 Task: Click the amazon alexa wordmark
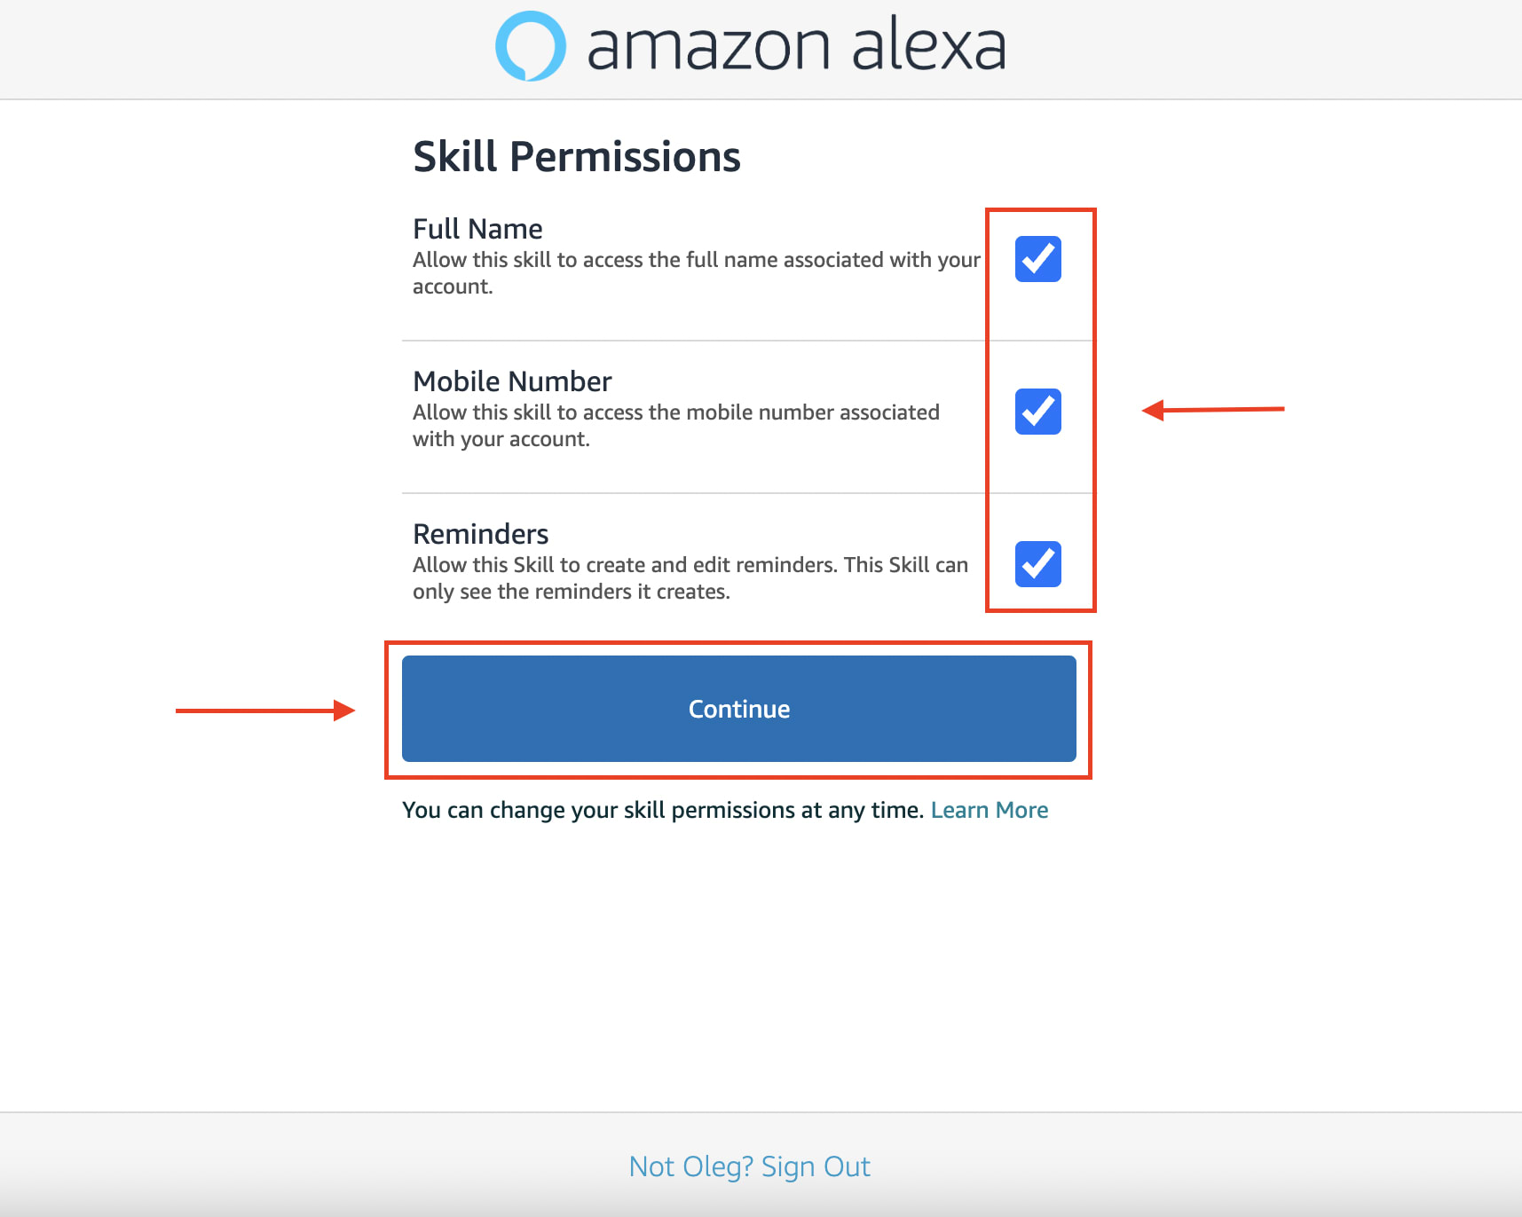796,46
